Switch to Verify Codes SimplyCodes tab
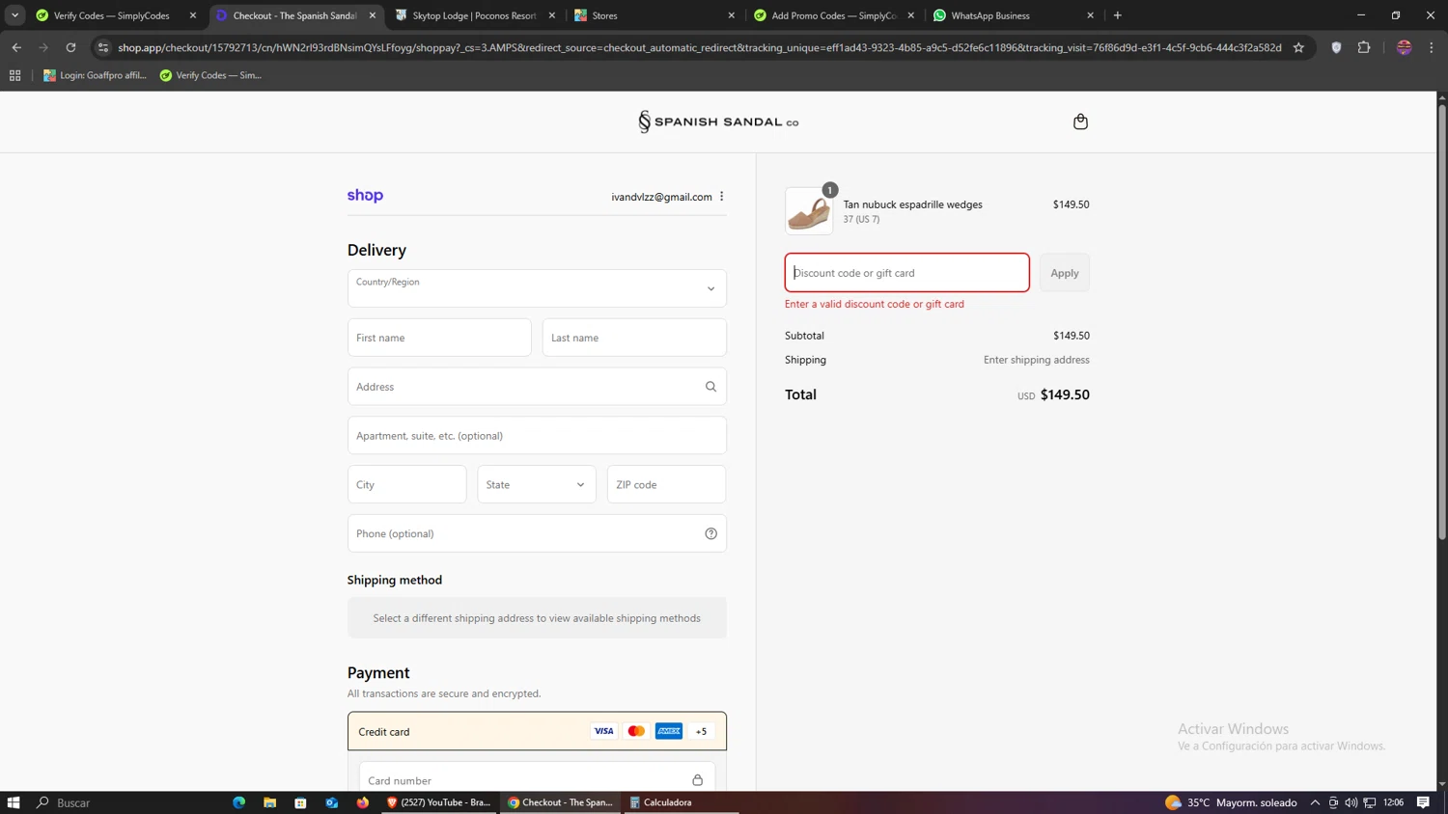The height and width of the screenshot is (814, 1448). (x=114, y=15)
